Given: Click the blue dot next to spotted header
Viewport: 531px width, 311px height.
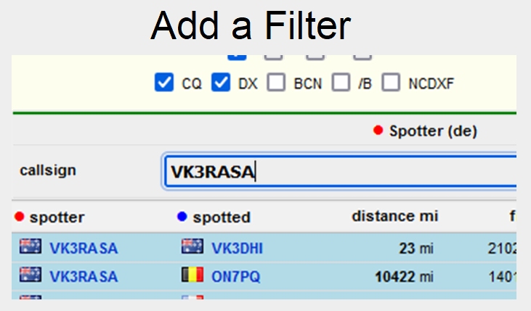Looking at the screenshot, I should pyautogui.click(x=182, y=217).
